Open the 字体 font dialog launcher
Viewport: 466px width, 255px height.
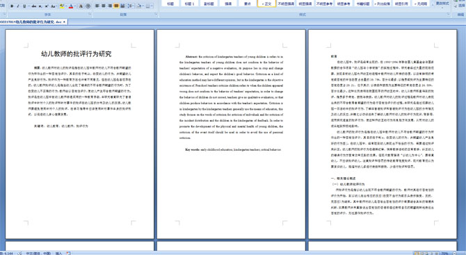click(x=90, y=14)
